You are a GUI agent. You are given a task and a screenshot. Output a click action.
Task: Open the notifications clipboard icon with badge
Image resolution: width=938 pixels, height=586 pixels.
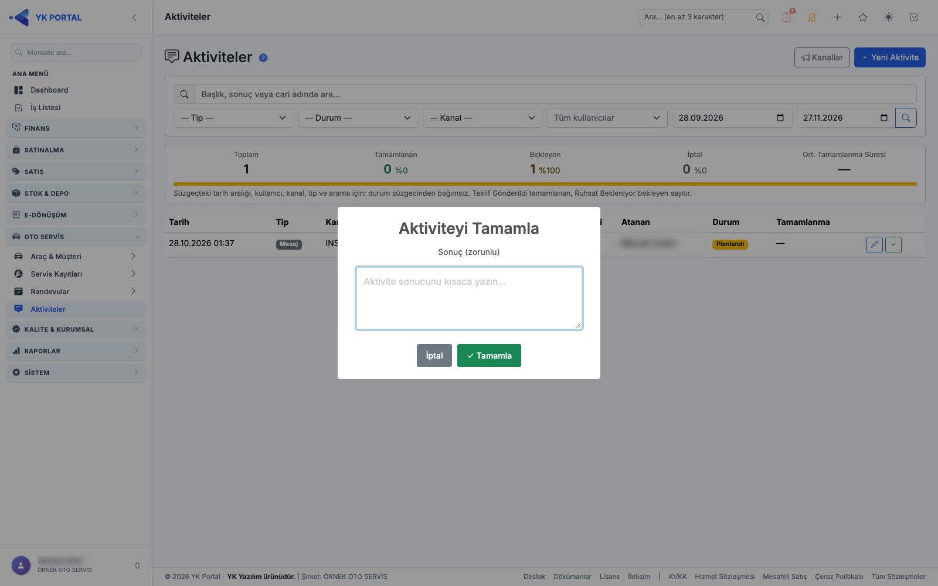787,17
